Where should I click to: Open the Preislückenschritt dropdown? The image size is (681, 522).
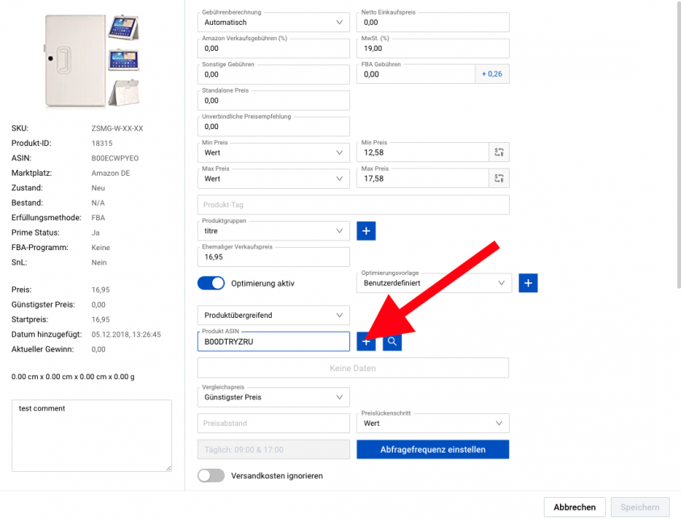[x=433, y=424]
